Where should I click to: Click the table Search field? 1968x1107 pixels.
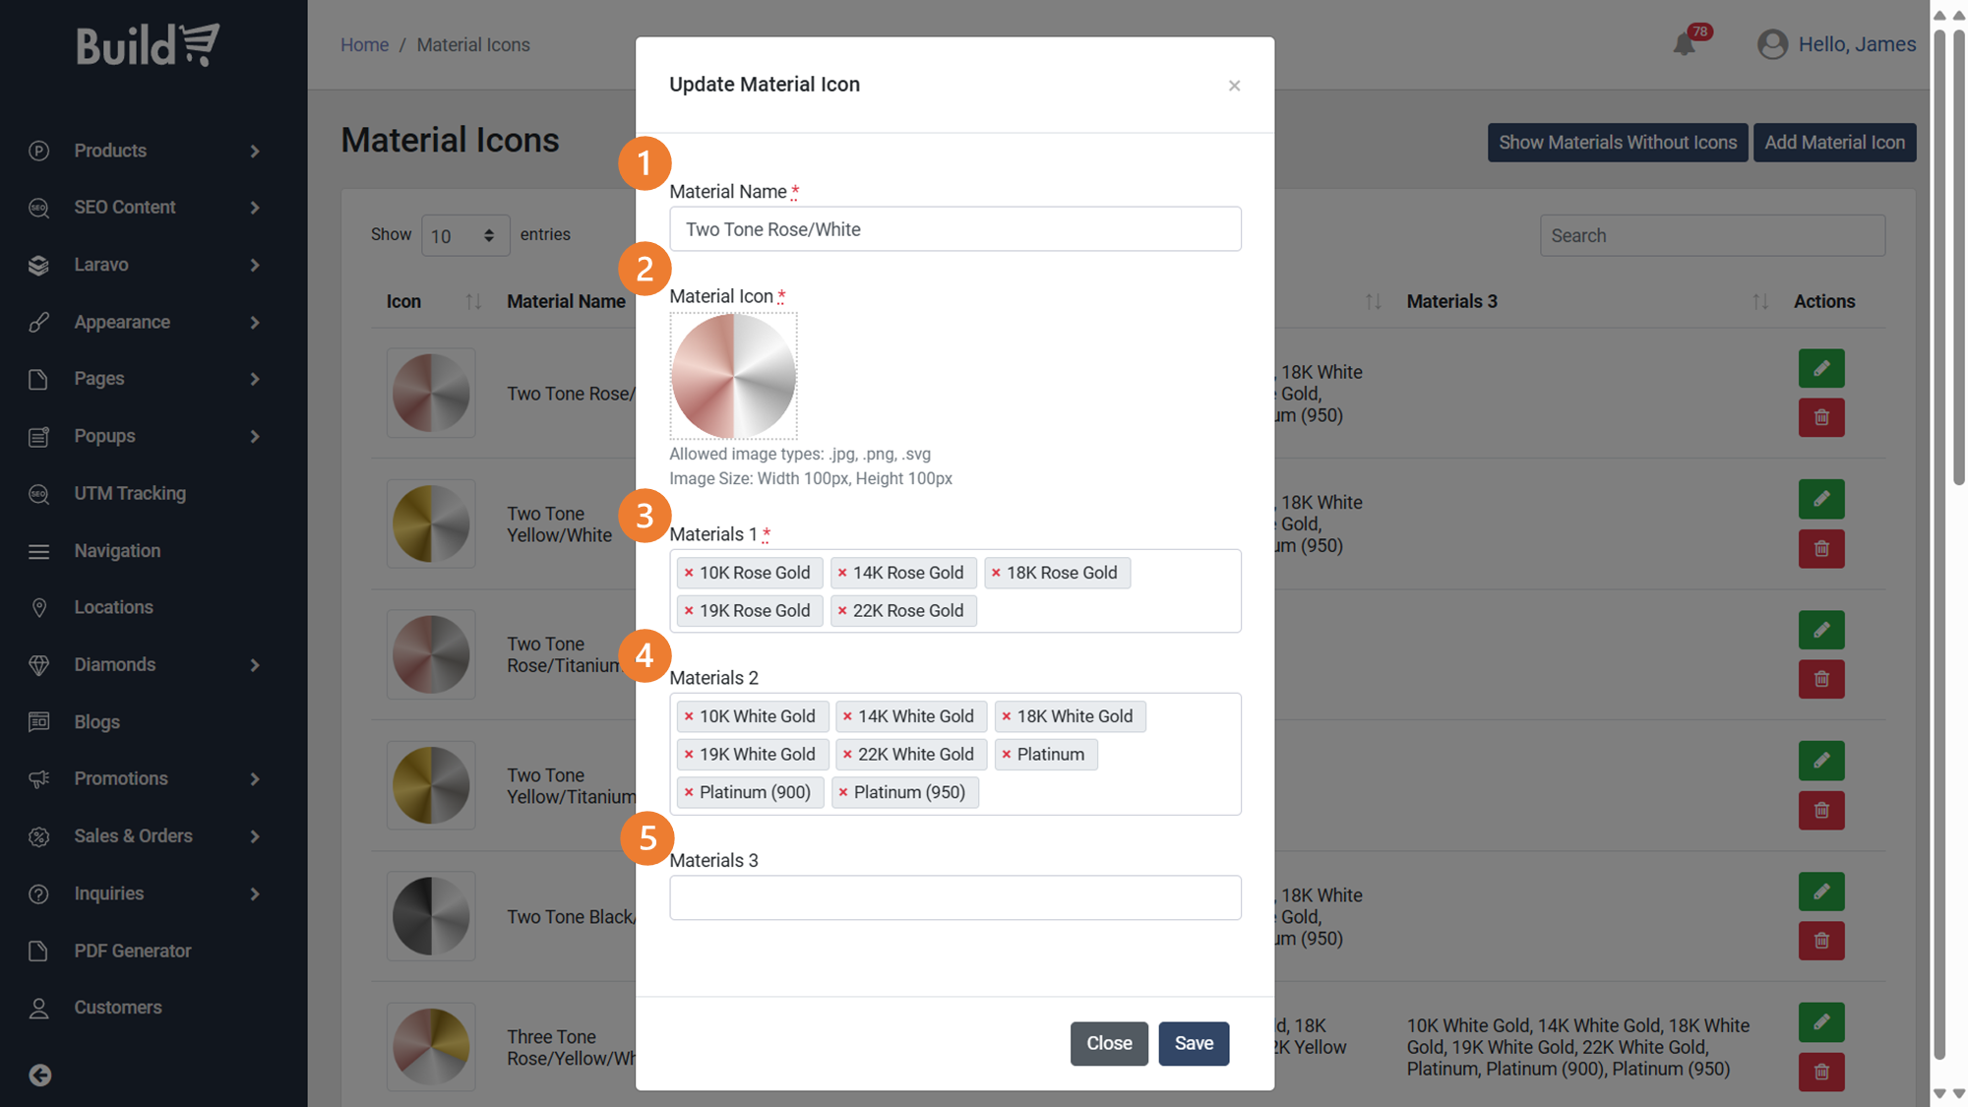click(1712, 236)
